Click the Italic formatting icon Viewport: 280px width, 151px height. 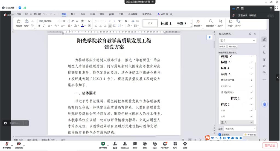44,26
